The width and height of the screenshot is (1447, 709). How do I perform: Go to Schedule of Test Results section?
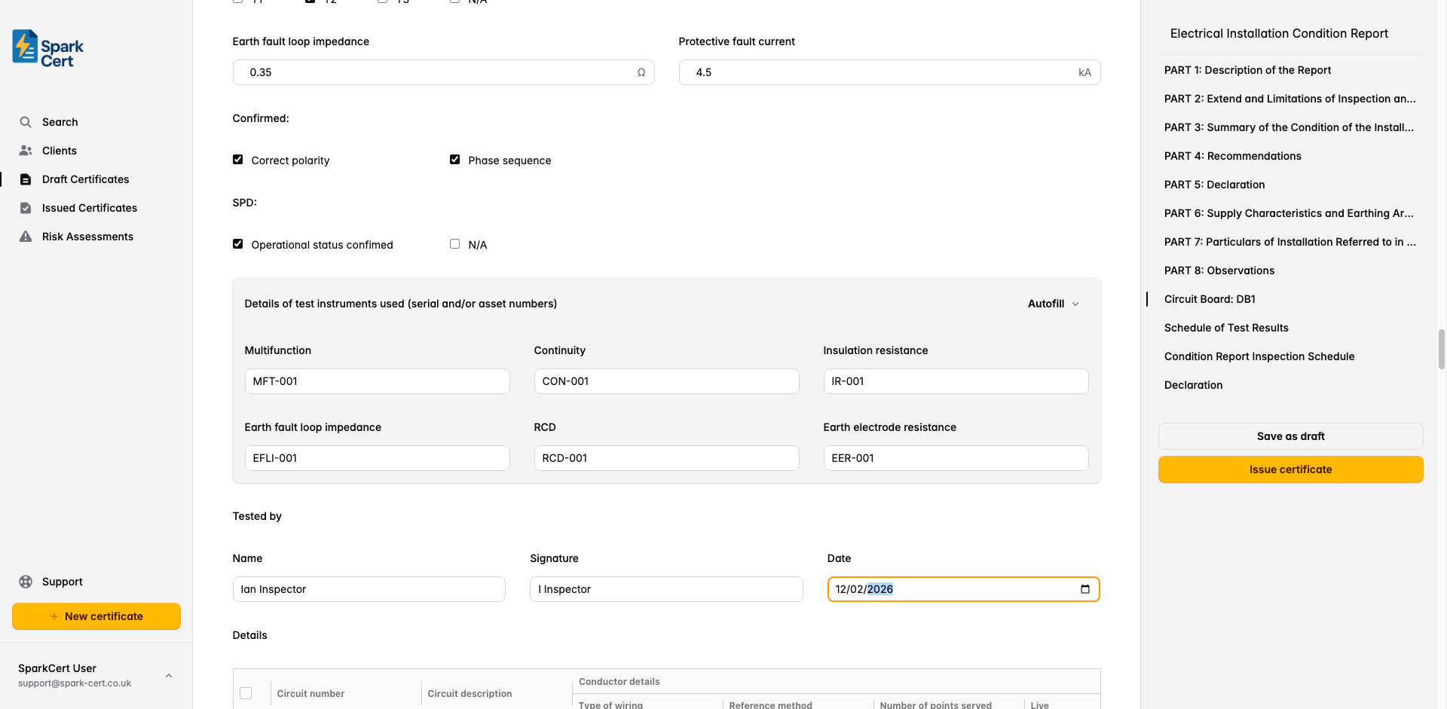1225,328
